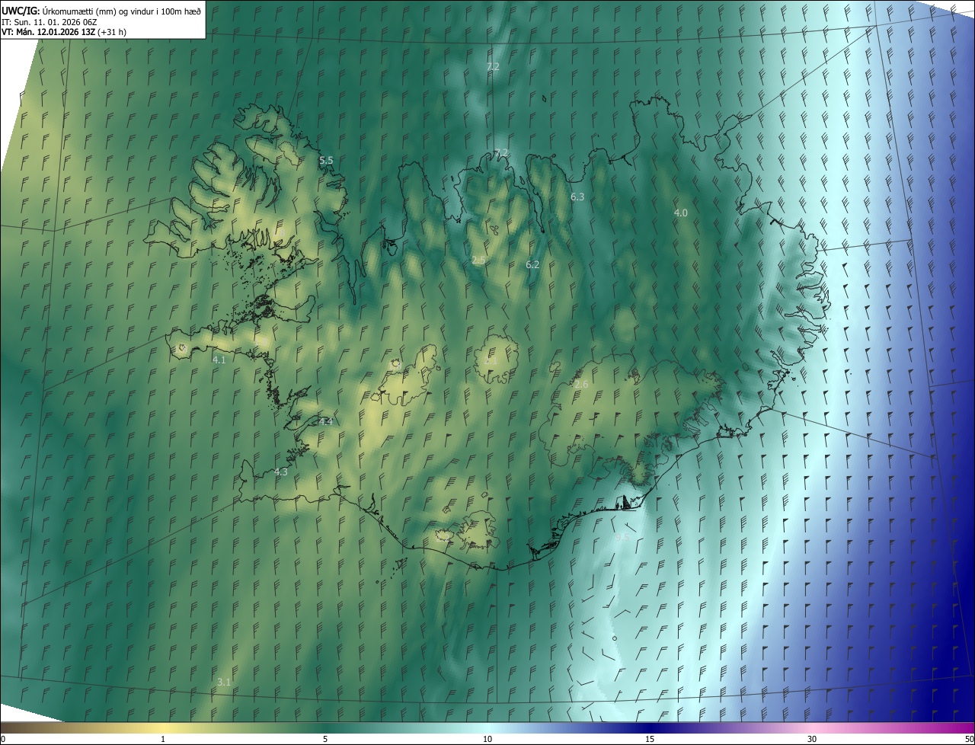This screenshot has height=745, width=975.
Task: Click the 4.4 value on the map
Action: click(x=326, y=422)
